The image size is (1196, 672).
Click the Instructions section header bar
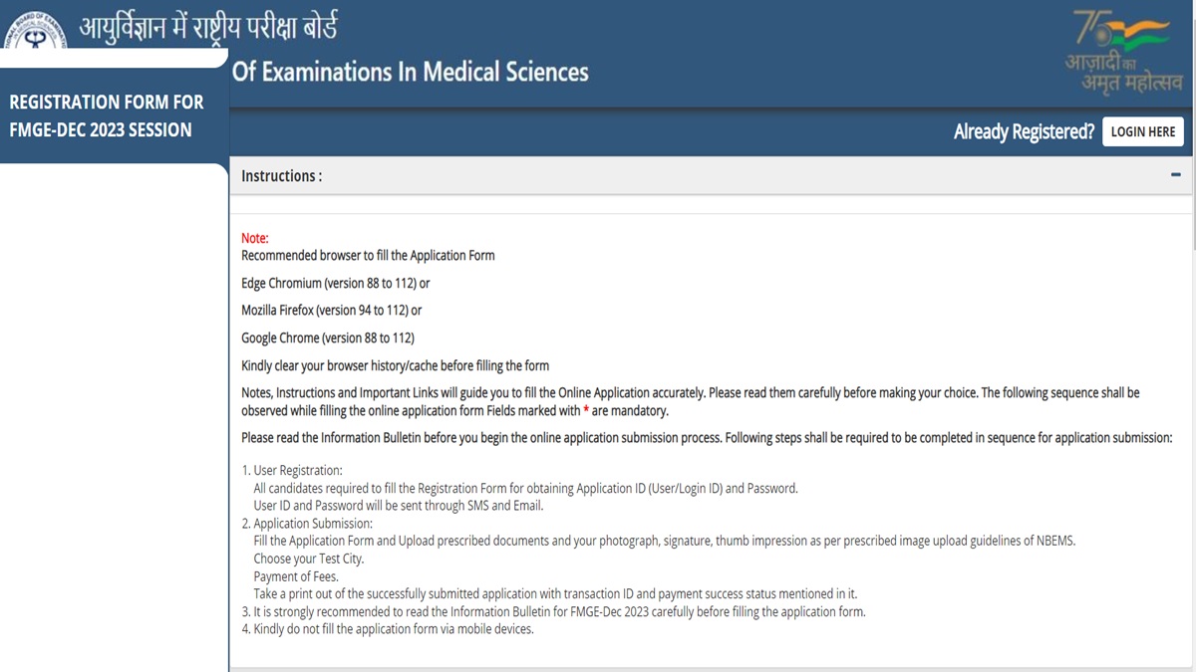pos(711,176)
